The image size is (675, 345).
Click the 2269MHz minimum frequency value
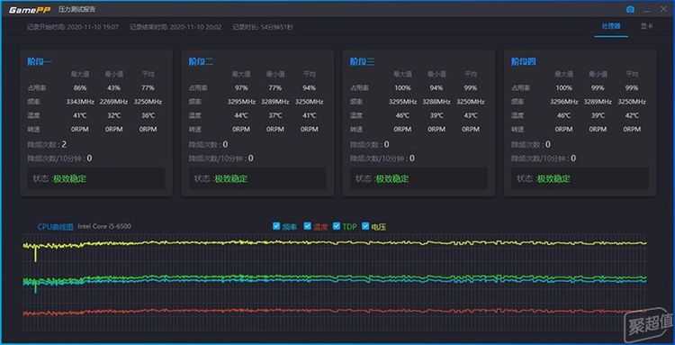pyautogui.click(x=113, y=102)
